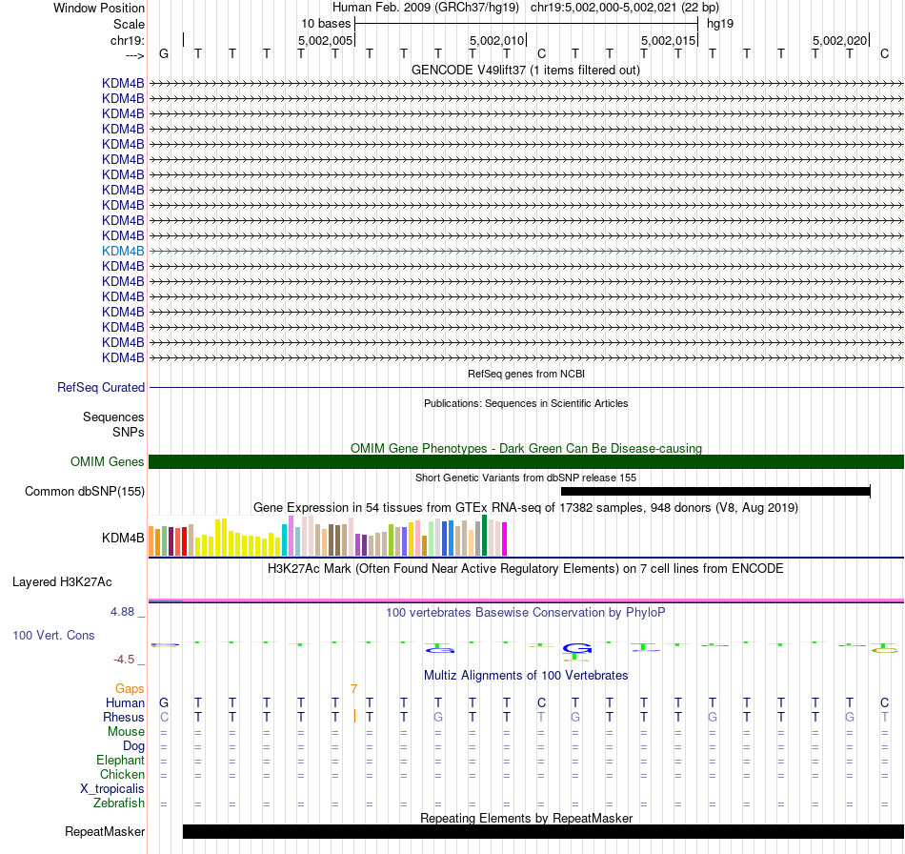Click '100 vertebrates Basewise Conservation by PhyloP'
905x854 pixels.
click(x=525, y=613)
